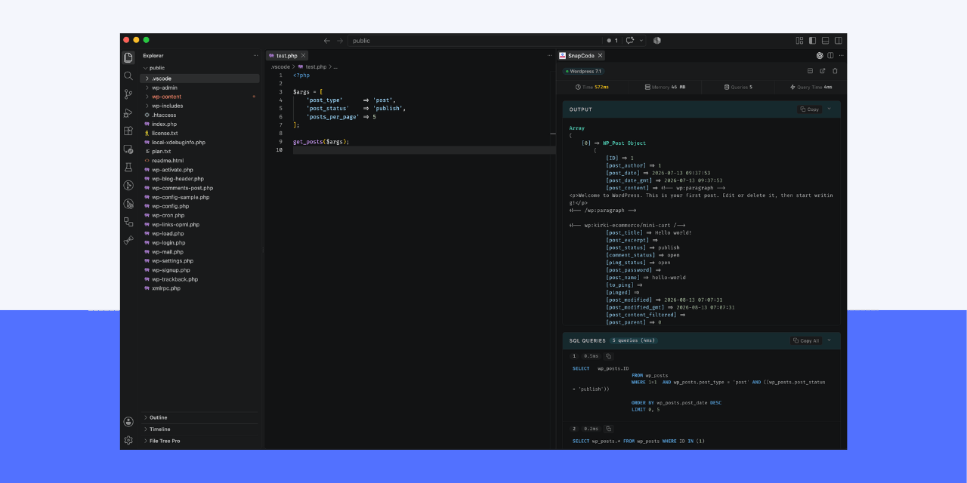Click the indicator showing 1 in title bar
Screen dimensions: 967x483
(x=612, y=41)
